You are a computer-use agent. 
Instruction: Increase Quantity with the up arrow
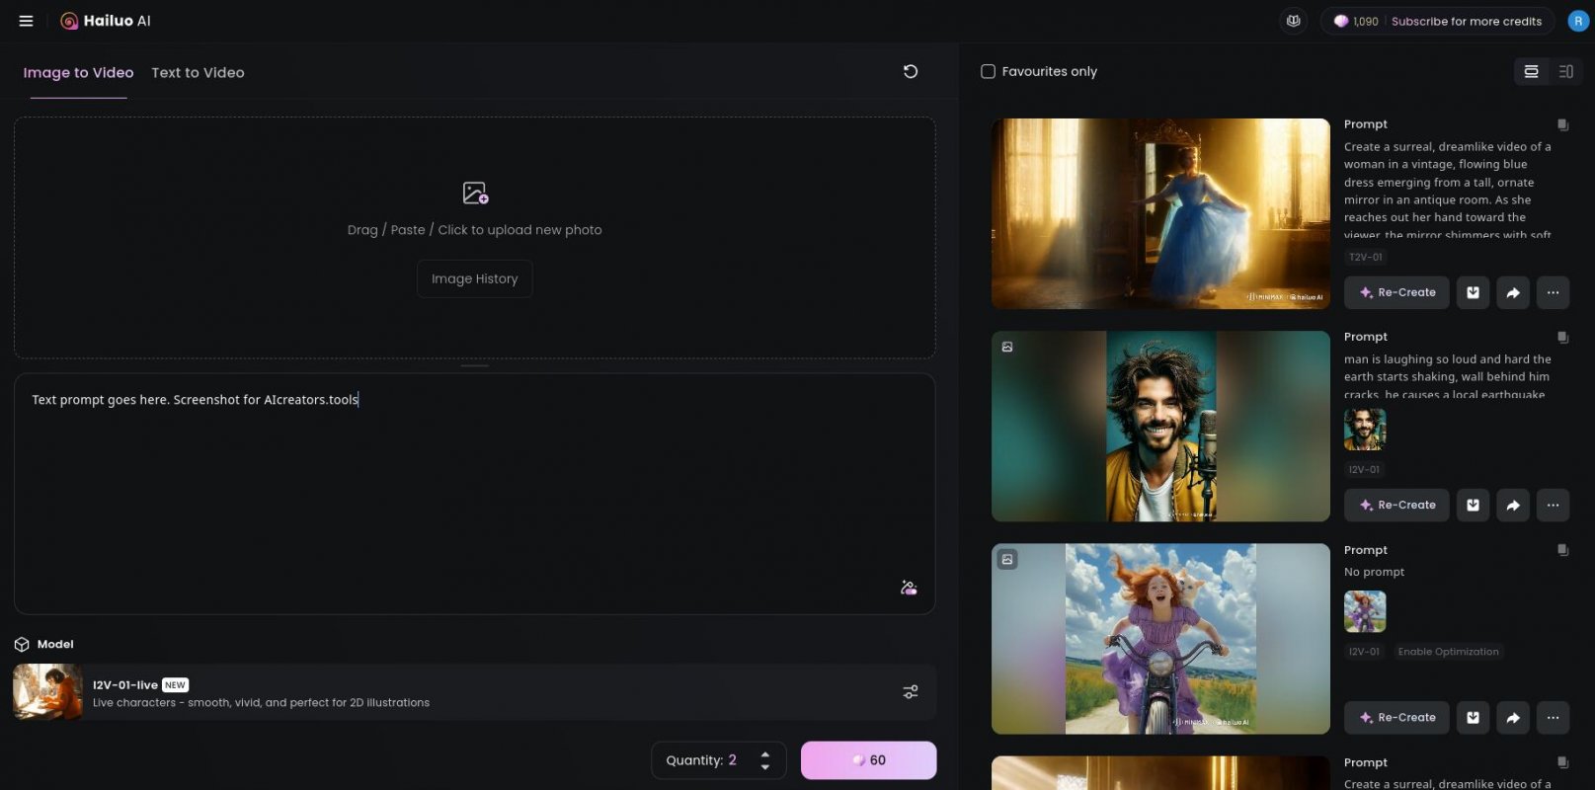[x=765, y=754]
